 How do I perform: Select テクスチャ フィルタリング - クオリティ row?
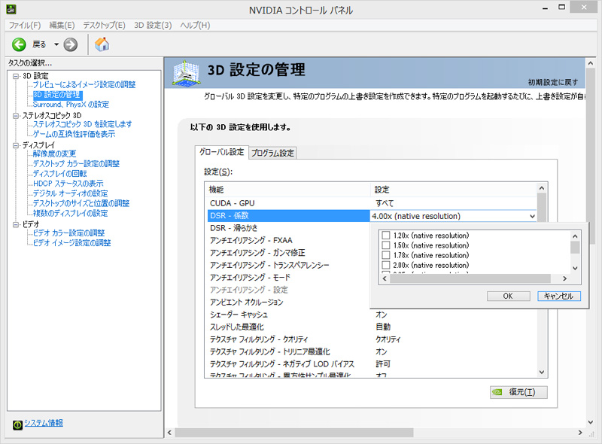point(372,339)
